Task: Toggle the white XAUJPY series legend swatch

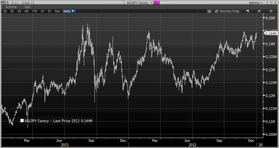Action: 22,121
